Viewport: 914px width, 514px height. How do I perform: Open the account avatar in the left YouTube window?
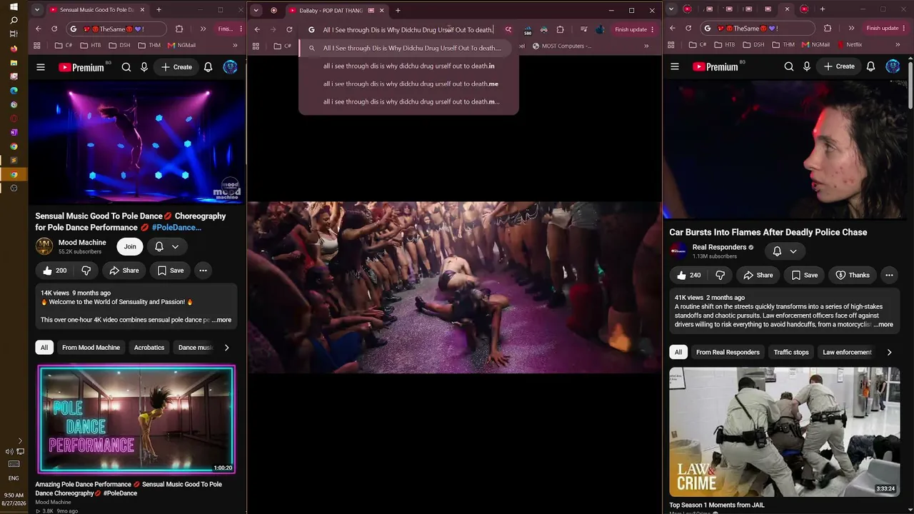[x=230, y=67]
